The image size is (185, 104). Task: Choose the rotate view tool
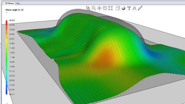point(105,8)
